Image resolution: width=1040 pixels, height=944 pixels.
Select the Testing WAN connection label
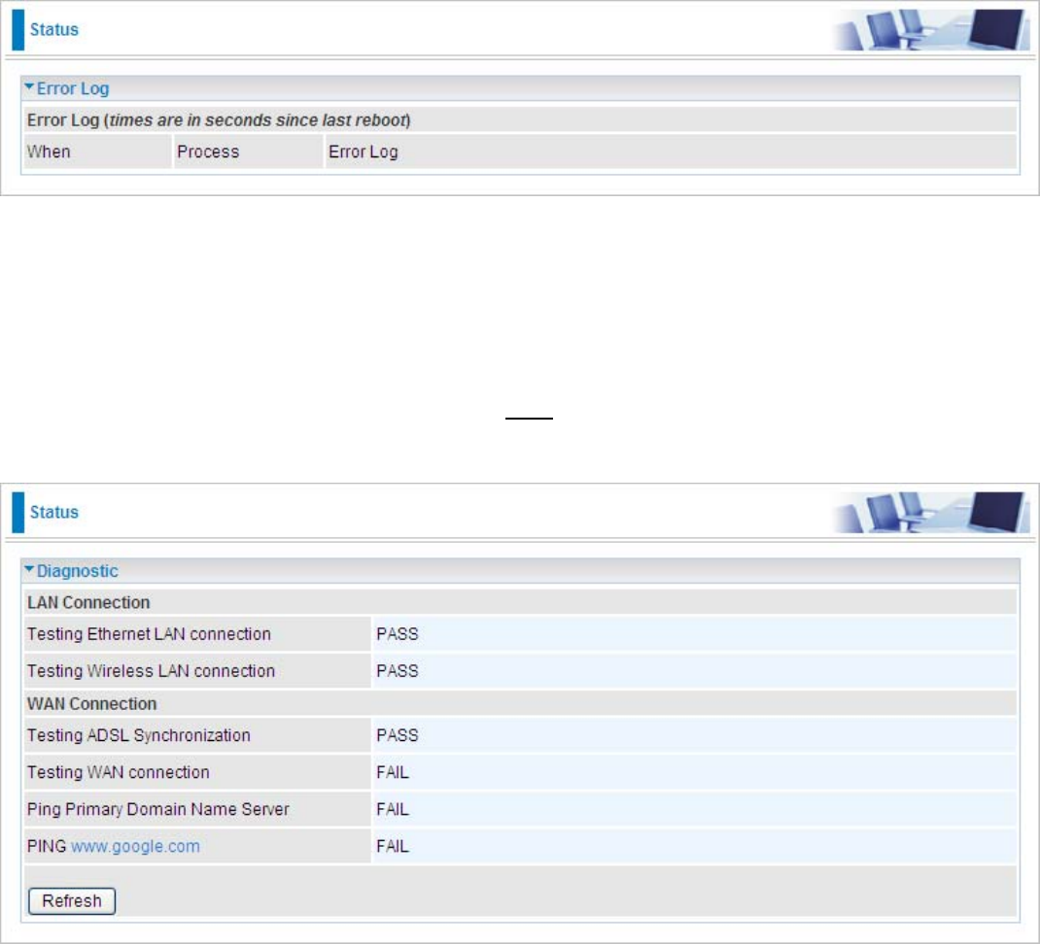(118, 772)
